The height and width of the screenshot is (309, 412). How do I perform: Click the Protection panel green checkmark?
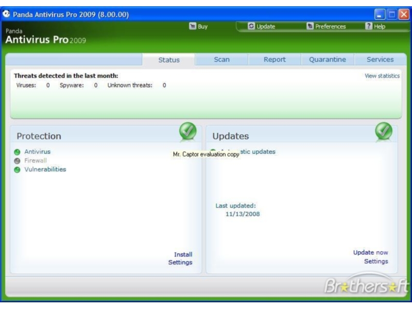click(x=188, y=131)
